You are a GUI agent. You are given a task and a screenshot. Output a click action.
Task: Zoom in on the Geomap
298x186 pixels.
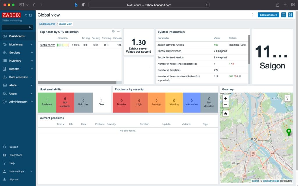click(226, 98)
